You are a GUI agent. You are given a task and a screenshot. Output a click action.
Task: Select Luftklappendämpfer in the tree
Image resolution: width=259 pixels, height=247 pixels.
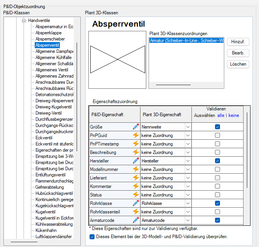point(54,237)
